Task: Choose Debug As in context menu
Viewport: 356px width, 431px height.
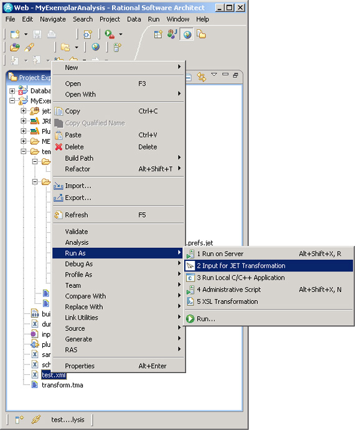Action: [x=119, y=264]
